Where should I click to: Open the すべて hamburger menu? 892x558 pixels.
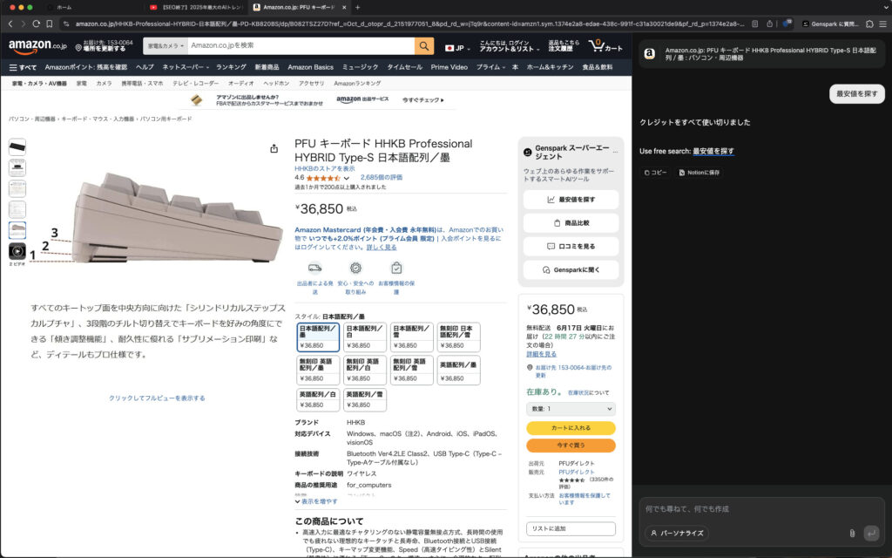[23, 67]
